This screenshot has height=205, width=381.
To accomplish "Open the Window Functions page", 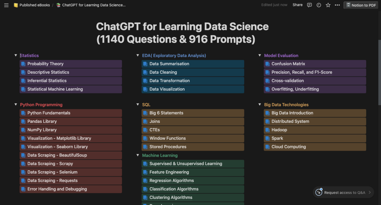I will [x=193, y=138].
